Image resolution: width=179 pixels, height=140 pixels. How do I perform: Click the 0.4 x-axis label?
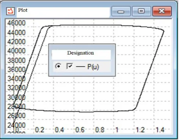point(60,130)
